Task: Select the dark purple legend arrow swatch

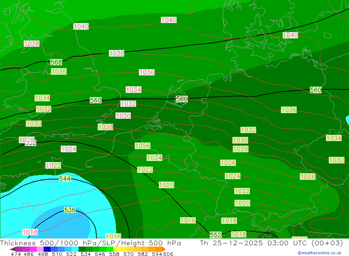Action: click(13, 249)
